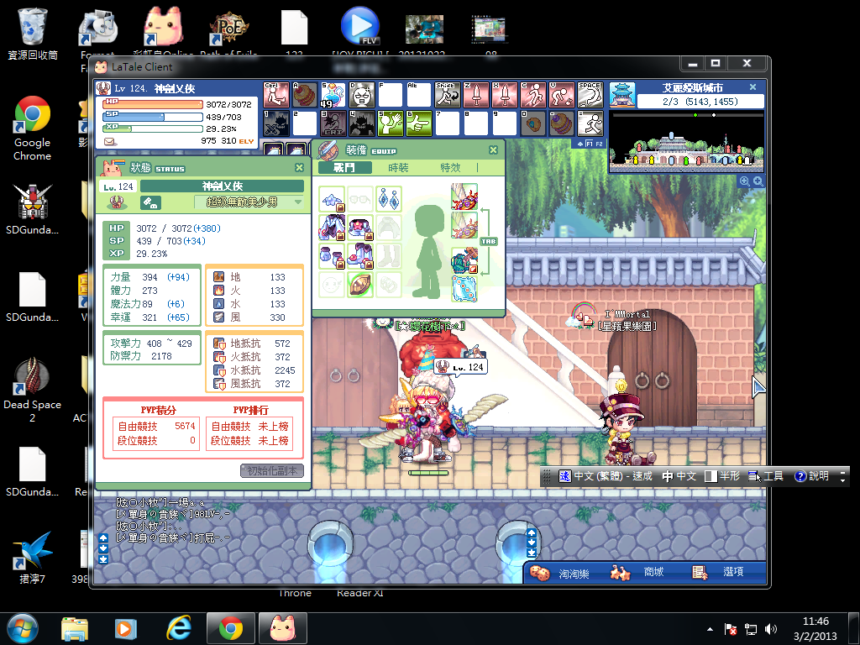
Task: Activate the Shift dash-back skill
Action: click(448, 95)
